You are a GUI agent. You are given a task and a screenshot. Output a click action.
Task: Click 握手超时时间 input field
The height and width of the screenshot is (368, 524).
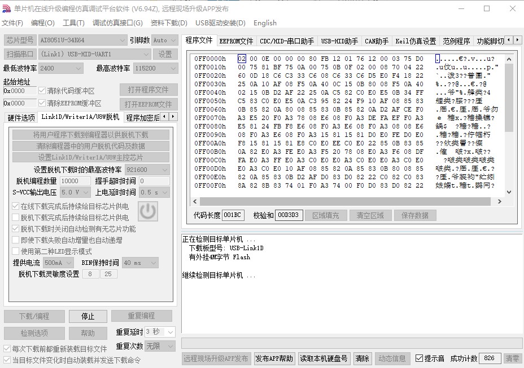click(154, 181)
